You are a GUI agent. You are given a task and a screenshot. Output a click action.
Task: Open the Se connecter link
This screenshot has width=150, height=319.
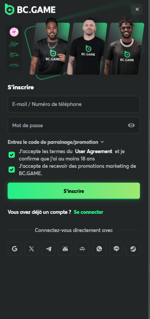88,212
